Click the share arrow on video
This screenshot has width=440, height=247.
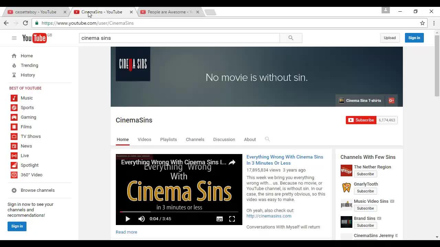232,162
